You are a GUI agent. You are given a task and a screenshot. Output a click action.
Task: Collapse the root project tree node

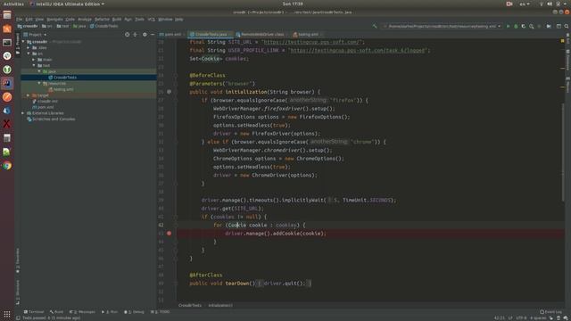click(x=24, y=42)
